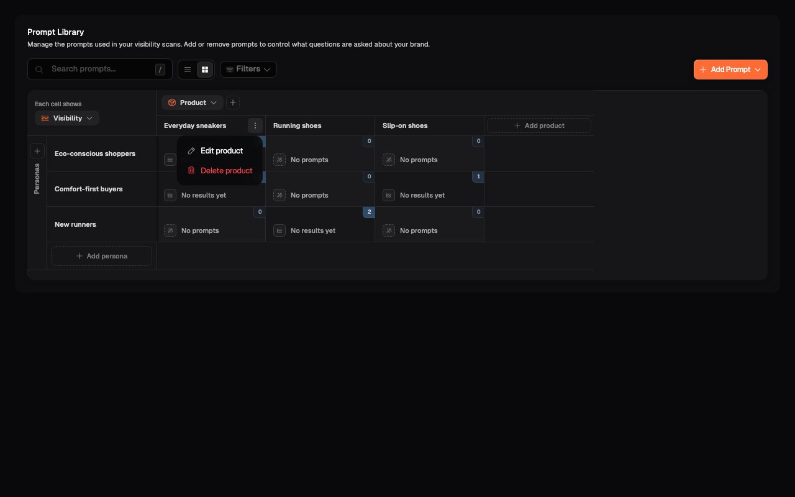The width and height of the screenshot is (795, 497).
Task: Click the slash shortcut key in search box
Action: [x=160, y=70]
